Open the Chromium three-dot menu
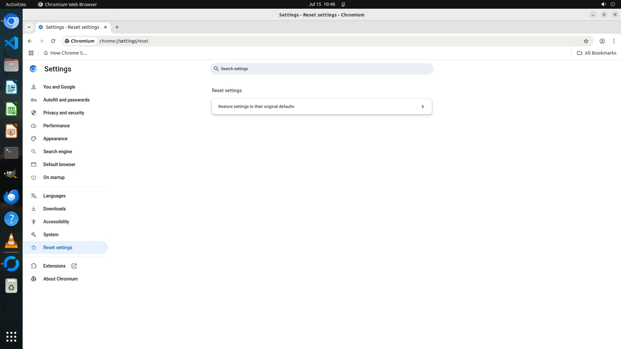621x349 pixels. coord(614,41)
